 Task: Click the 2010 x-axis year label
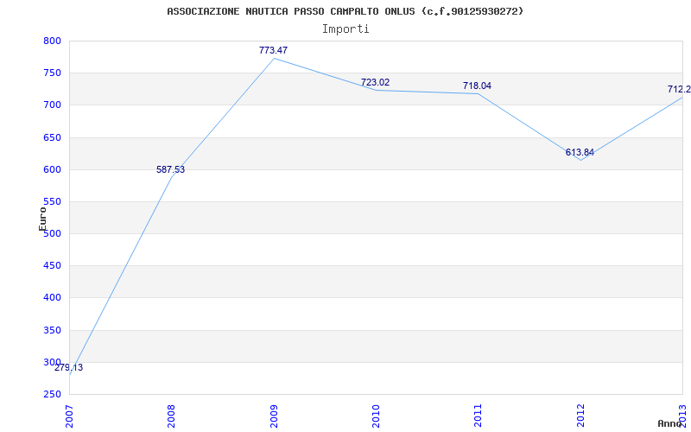pos(376,416)
